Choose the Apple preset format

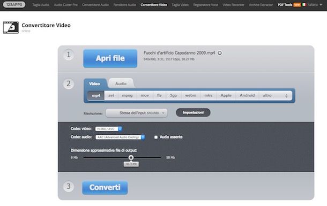226,95
